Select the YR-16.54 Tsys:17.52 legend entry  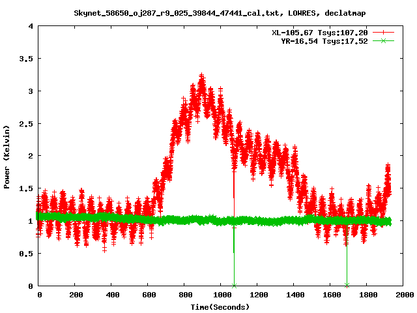[x=324, y=41]
